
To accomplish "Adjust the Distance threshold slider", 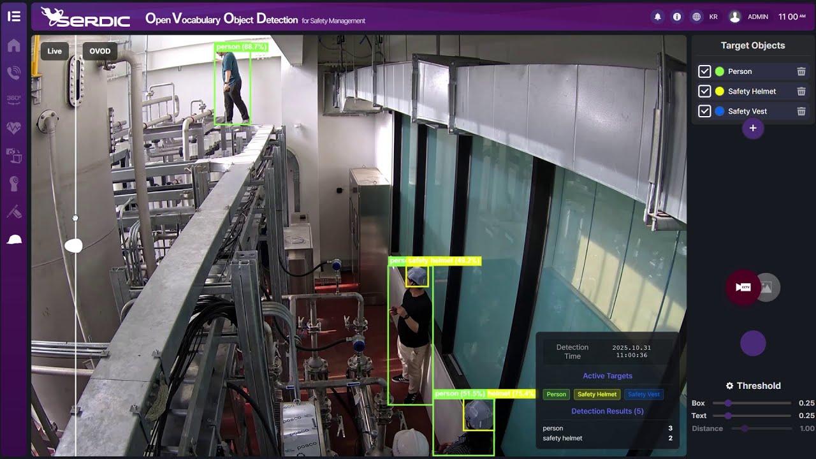I will pos(761,428).
